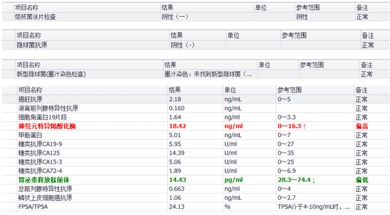Click the TPSA介于4-10ng/mL时 reference cell
Screen dimensions: 390x215
click(313, 207)
